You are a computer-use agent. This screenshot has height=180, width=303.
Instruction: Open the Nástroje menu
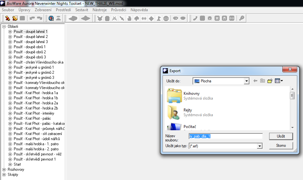(x=100, y=10)
